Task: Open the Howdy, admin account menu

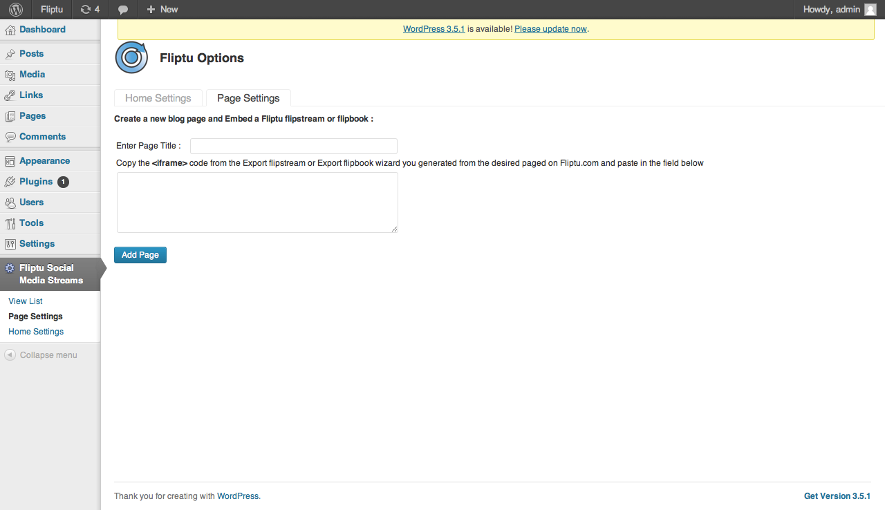Action: click(839, 10)
